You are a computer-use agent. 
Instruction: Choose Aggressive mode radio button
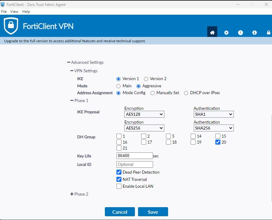pos(138,86)
